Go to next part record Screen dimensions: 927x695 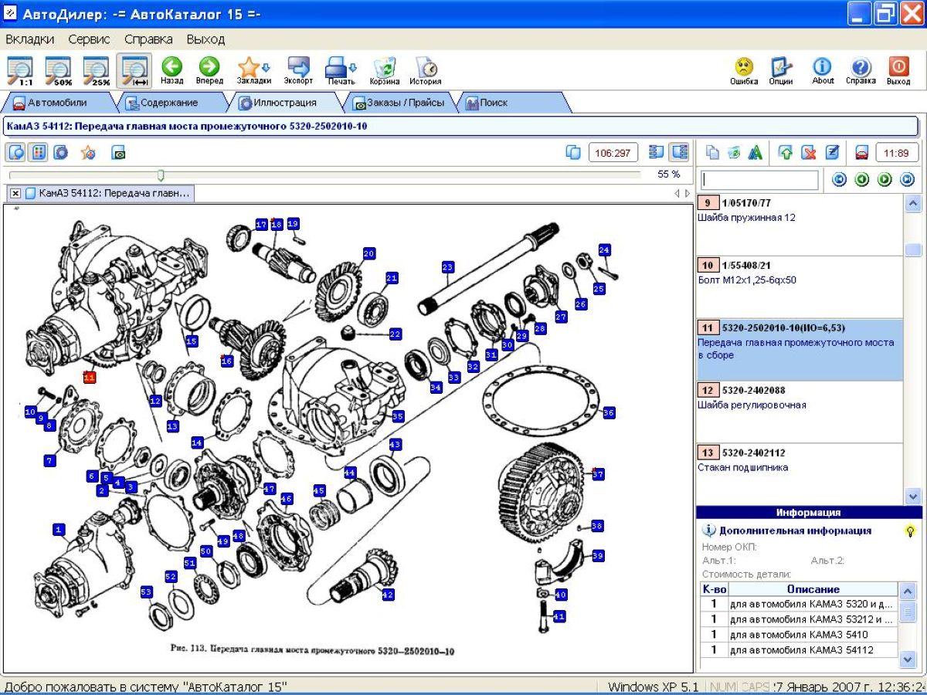pyautogui.click(x=885, y=180)
